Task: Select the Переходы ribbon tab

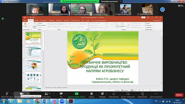Action: tap(52, 21)
